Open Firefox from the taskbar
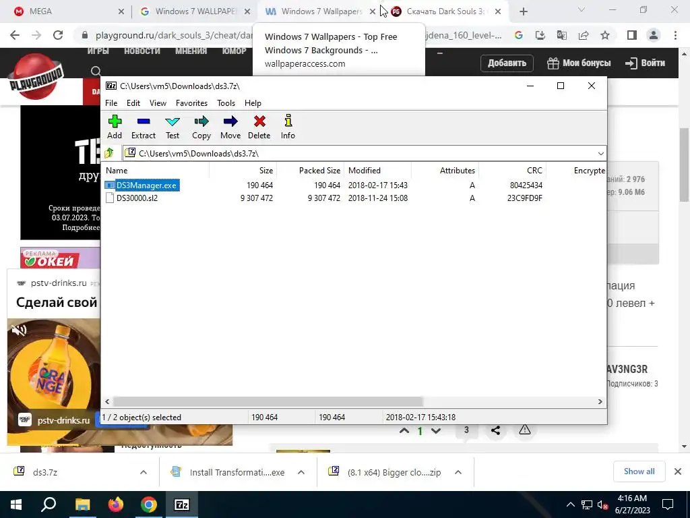Screen dimensions: 690x518 [116, 505]
